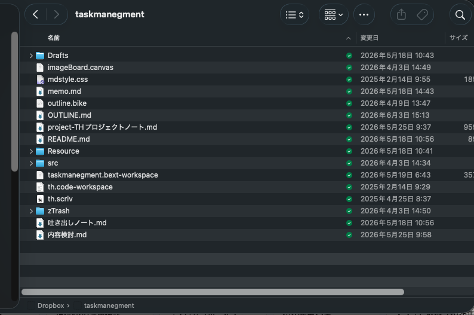The width and height of the screenshot is (474, 315).
Task: Select the file name 内容検討.md
Action: pos(67,235)
